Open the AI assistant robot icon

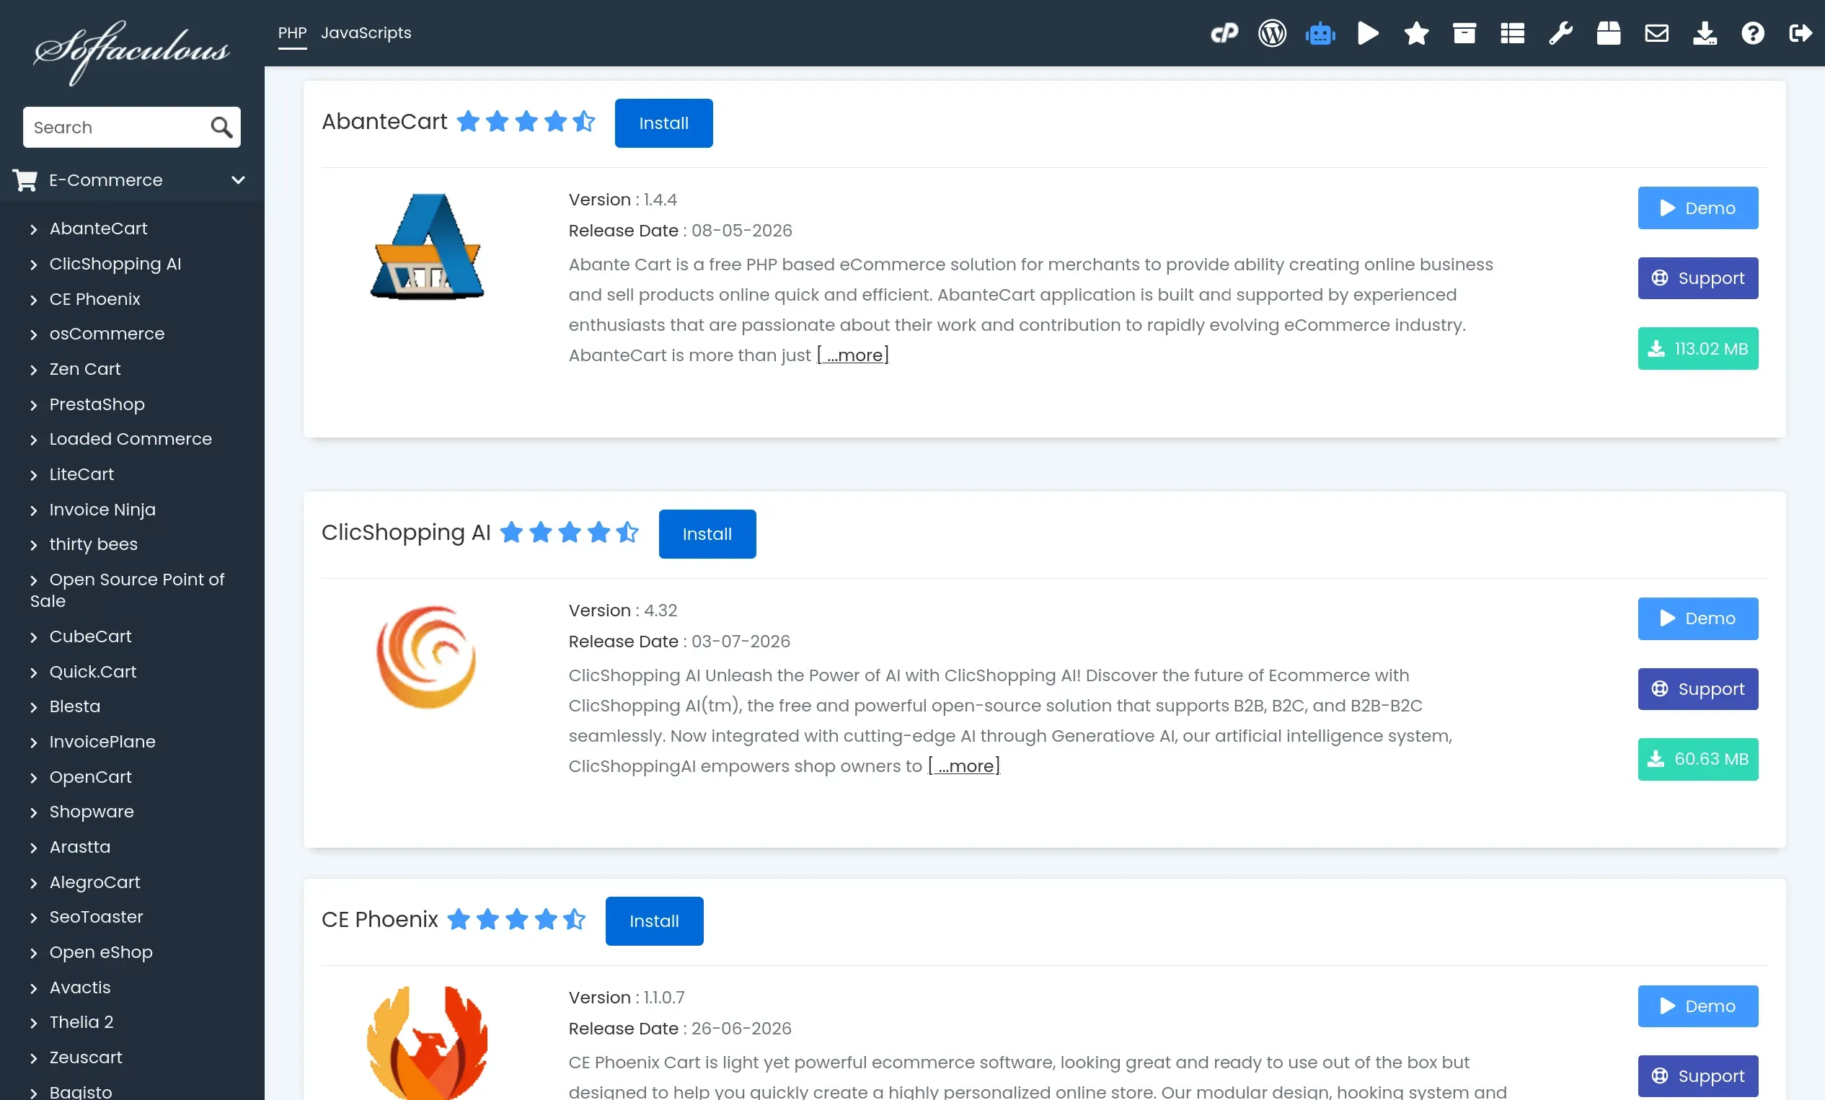tap(1320, 33)
